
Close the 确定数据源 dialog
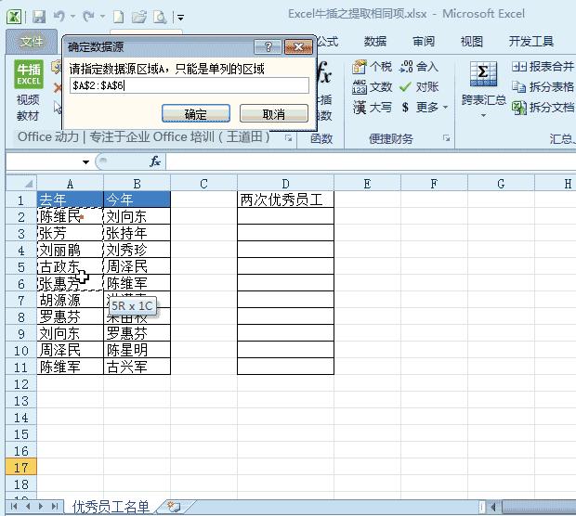pyautogui.click(x=298, y=46)
